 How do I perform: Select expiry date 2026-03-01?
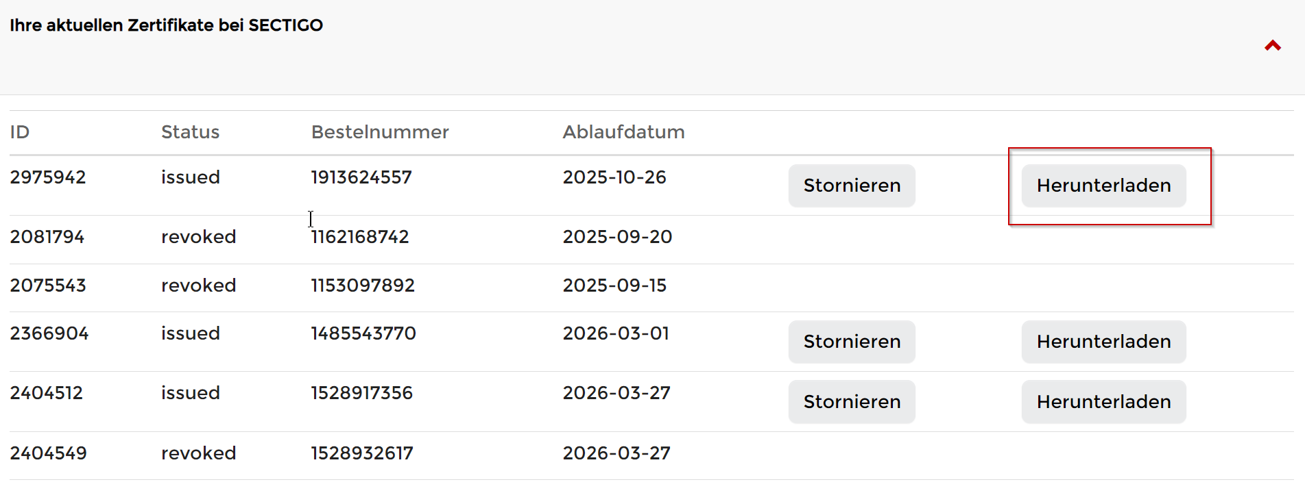pos(616,333)
